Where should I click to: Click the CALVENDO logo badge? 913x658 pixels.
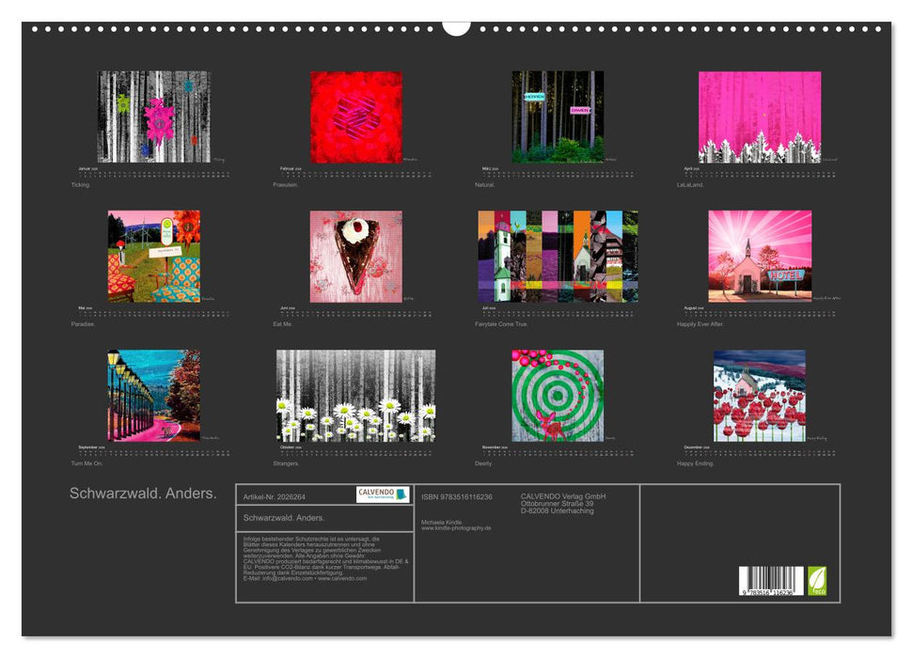(x=383, y=494)
